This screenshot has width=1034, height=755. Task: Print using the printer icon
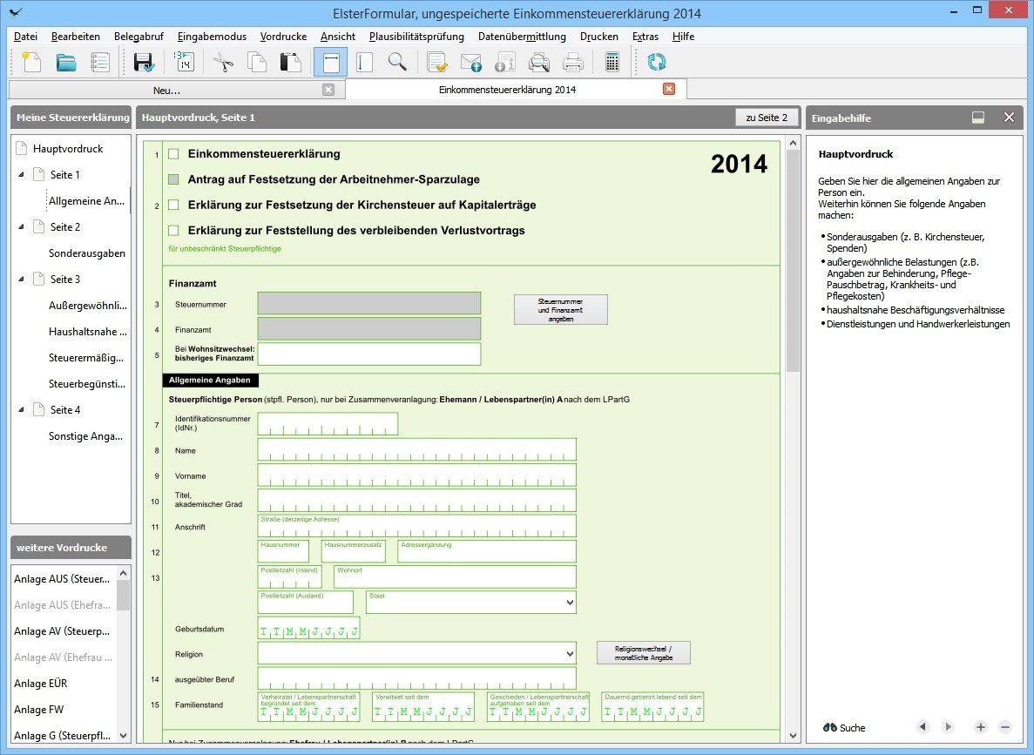click(572, 63)
